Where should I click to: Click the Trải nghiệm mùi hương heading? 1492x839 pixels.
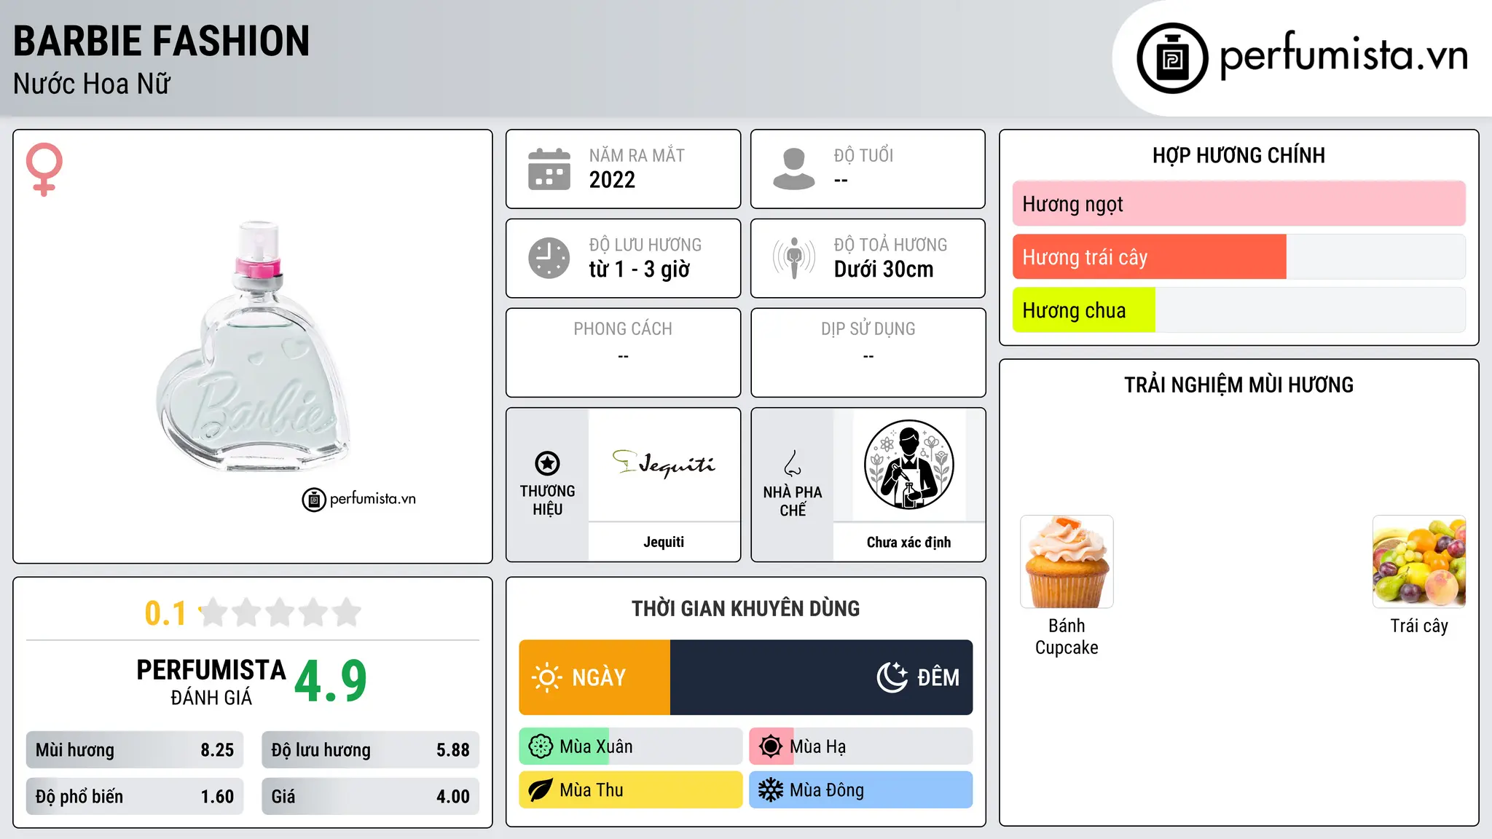pos(1238,385)
